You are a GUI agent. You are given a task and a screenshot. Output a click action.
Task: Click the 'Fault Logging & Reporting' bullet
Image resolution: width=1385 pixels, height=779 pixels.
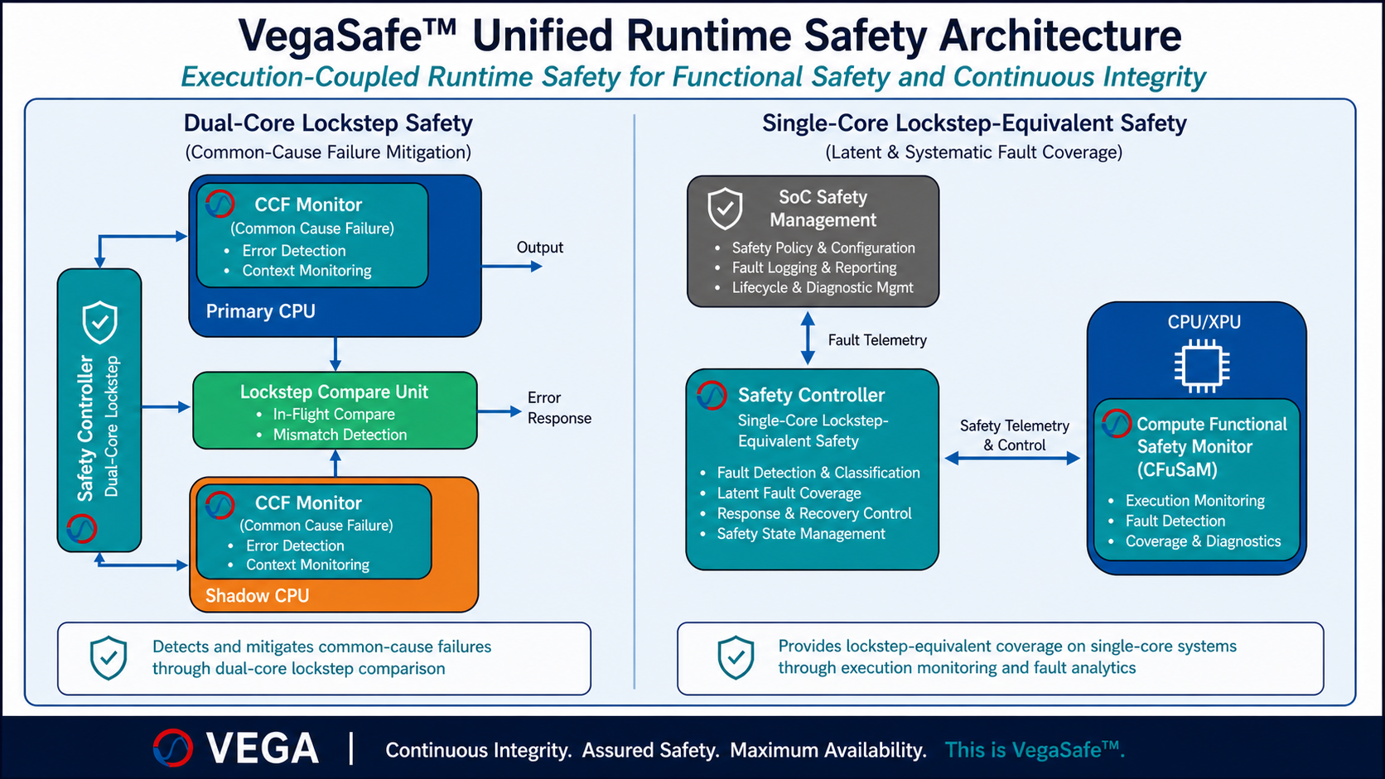(814, 267)
